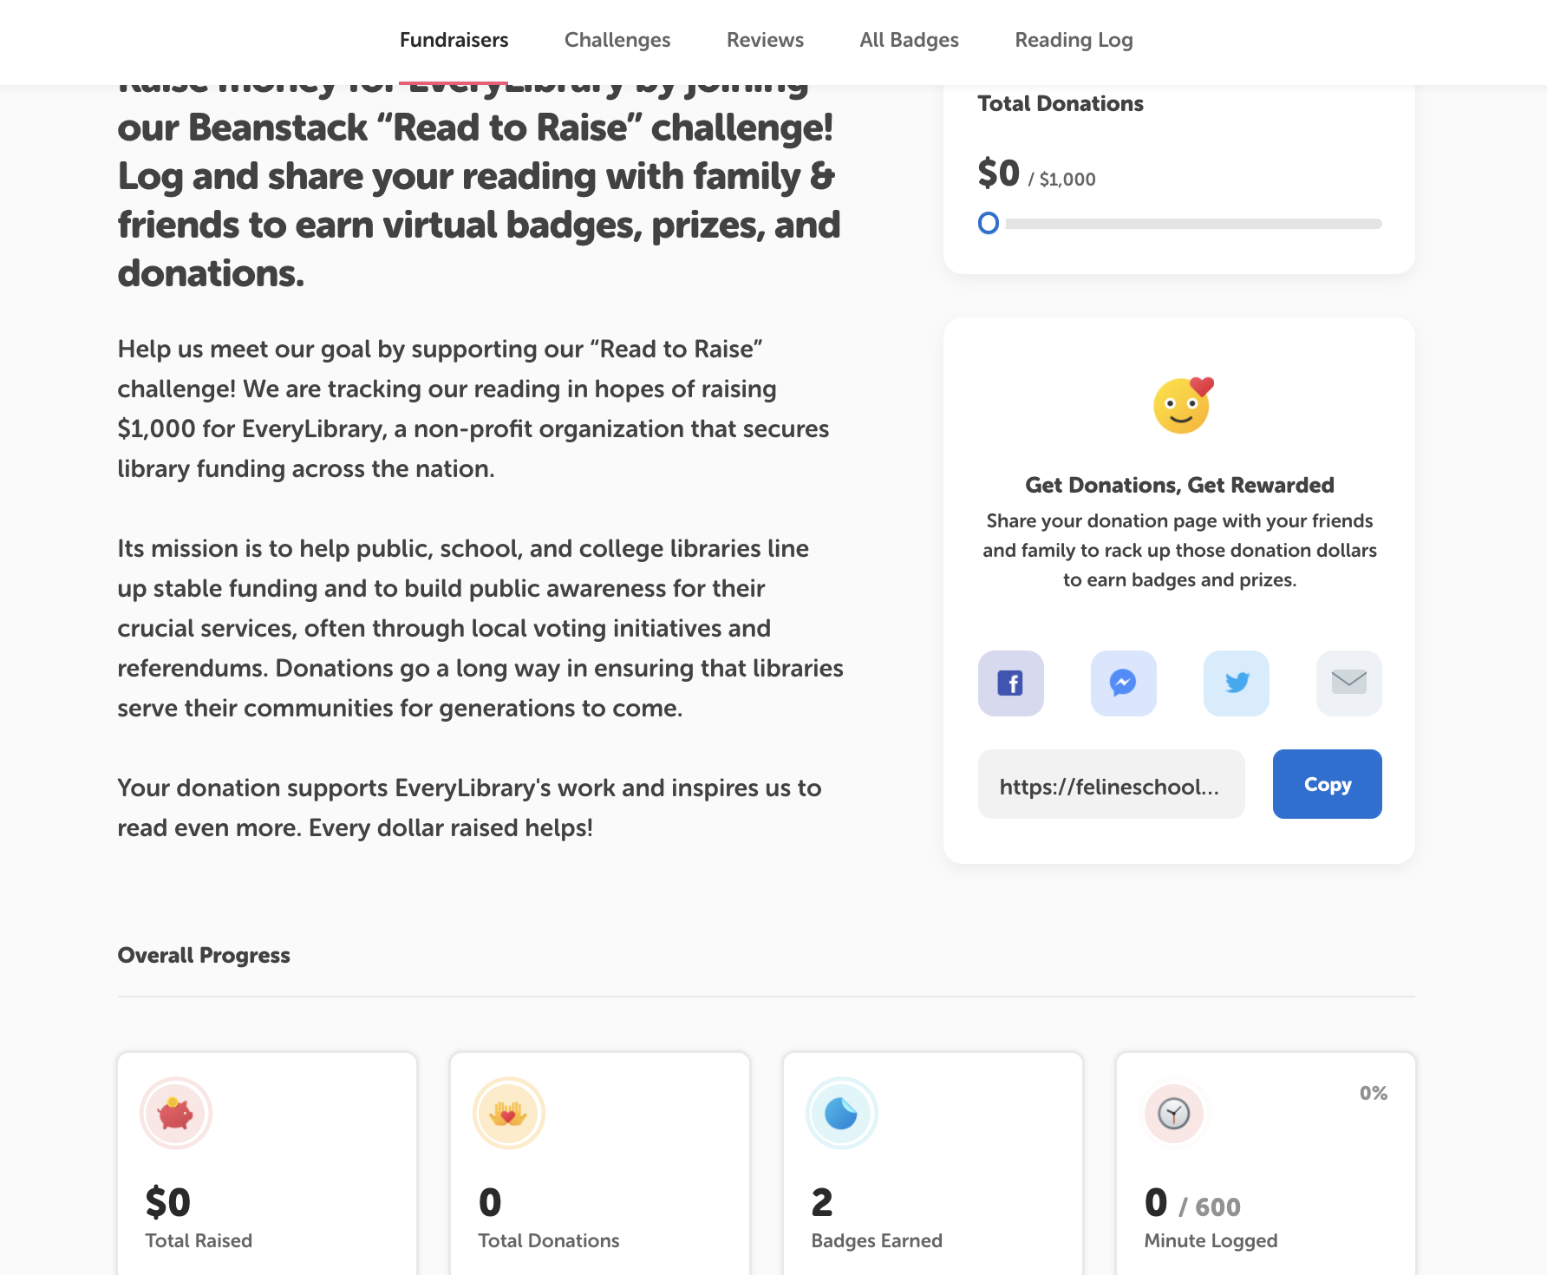This screenshot has height=1275, width=1547.
Task: Click the 0% indicator on Minute Logged card
Action: point(1375,1093)
